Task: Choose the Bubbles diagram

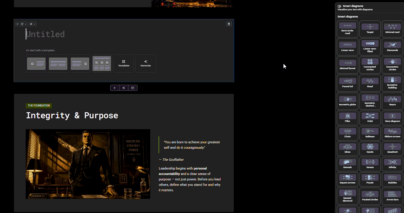Action: [392, 179]
